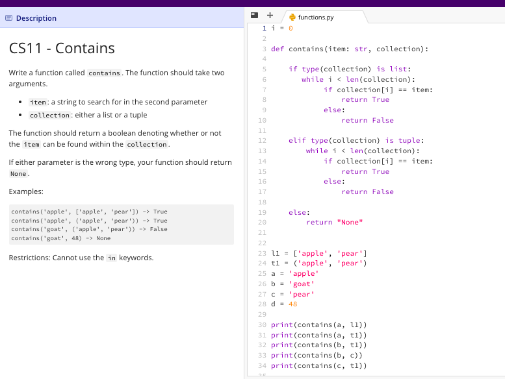This screenshot has height=379, width=505.
Task: Click line 27 "c = 'pear'"
Action: [x=292, y=294]
